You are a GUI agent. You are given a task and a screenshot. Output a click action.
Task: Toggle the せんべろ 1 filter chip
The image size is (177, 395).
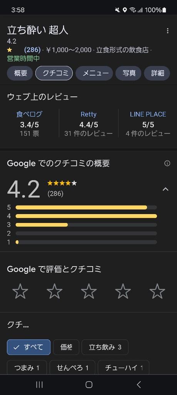(72, 368)
